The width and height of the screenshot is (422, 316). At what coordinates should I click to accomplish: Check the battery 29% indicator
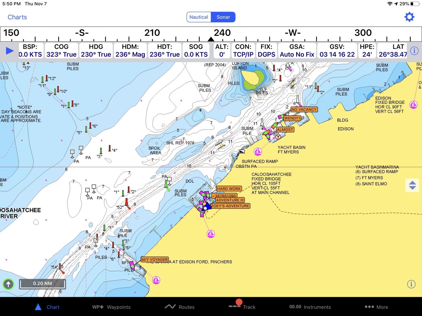point(409,4)
